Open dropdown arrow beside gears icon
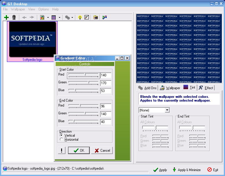 tap(72, 18)
